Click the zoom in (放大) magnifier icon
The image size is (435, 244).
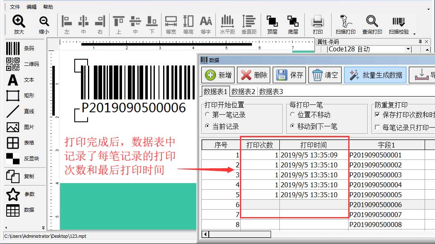point(19,21)
